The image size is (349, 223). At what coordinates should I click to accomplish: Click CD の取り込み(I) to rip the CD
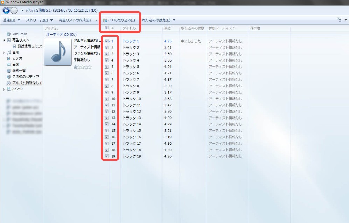119,20
